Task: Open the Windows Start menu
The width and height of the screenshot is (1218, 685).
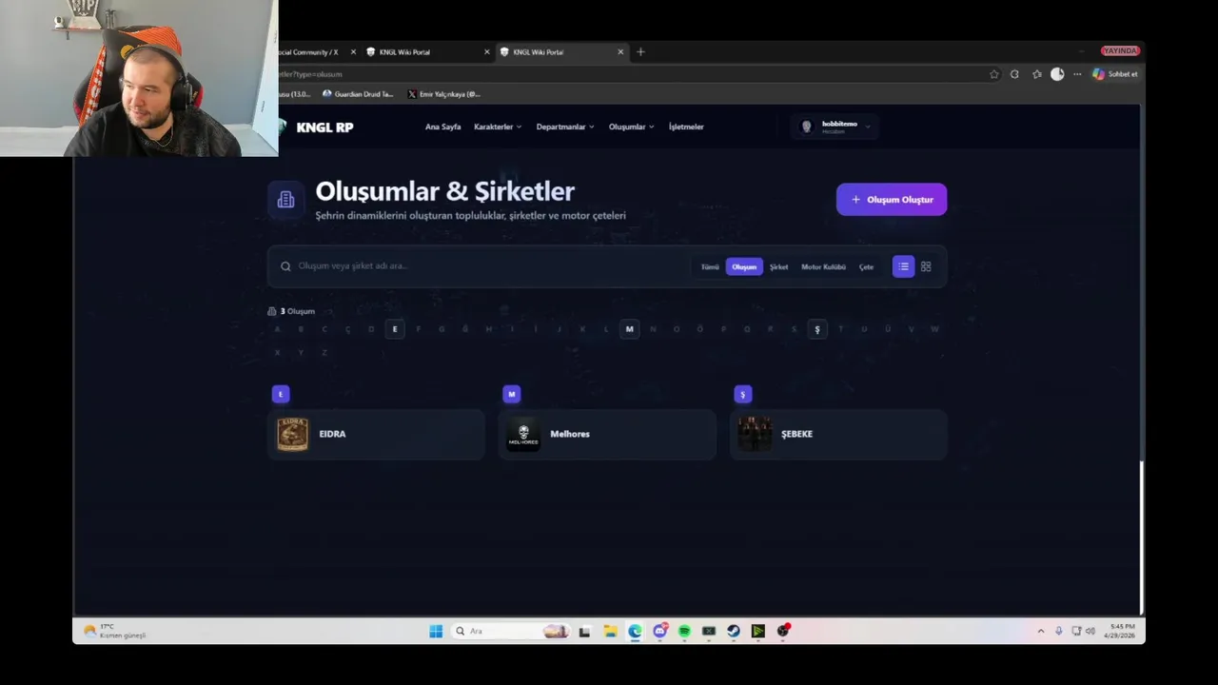Action: point(436,631)
